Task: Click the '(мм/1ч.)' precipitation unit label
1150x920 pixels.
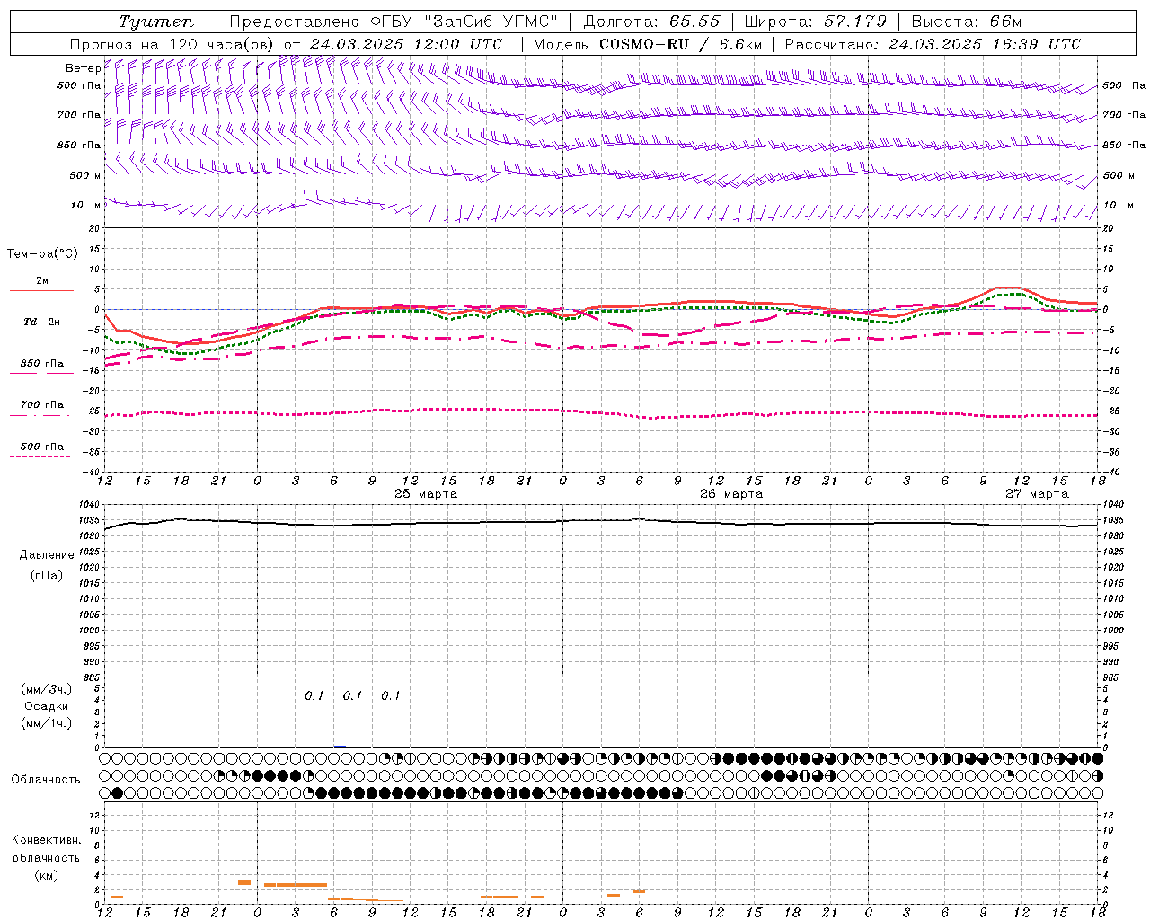Action: [x=46, y=723]
